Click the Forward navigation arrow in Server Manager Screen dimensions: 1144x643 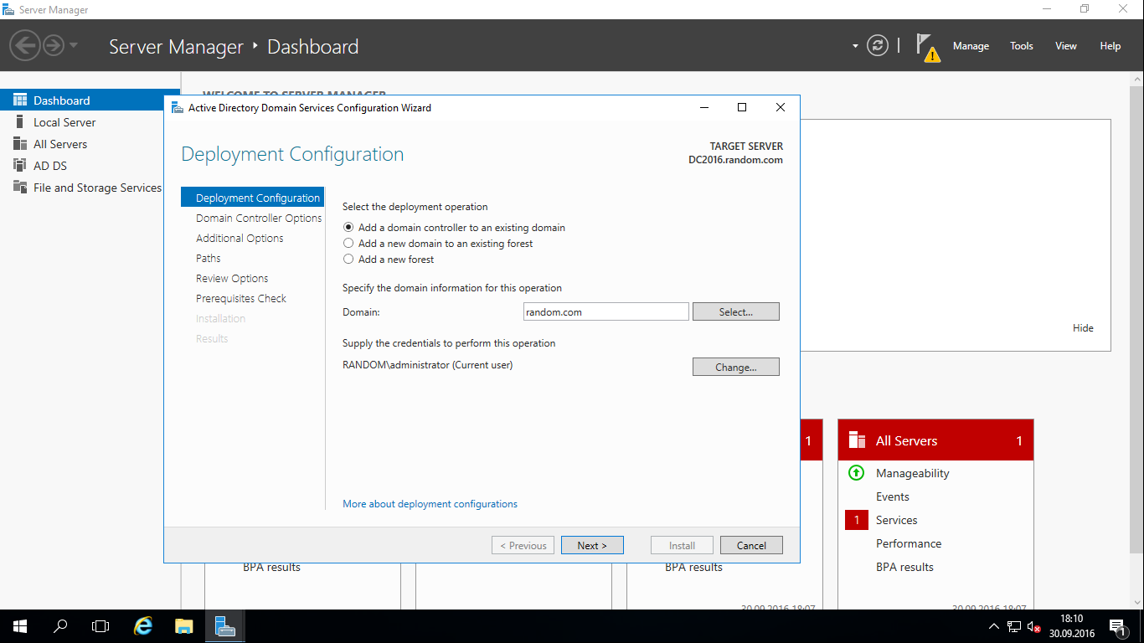point(54,44)
